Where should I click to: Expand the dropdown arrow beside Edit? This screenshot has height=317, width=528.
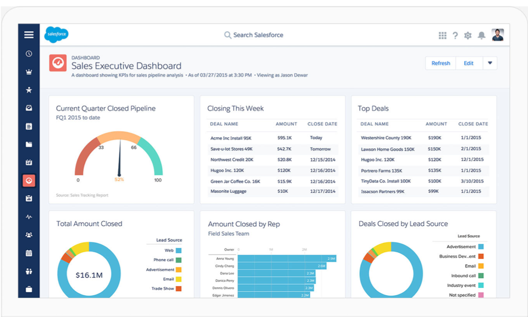click(x=490, y=63)
